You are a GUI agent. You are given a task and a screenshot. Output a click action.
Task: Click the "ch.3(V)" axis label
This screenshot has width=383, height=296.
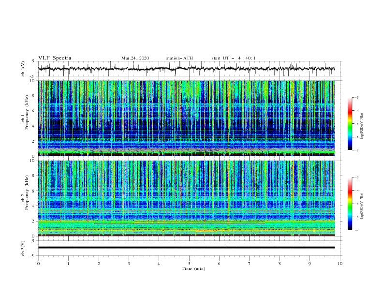pyautogui.click(x=23, y=248)
